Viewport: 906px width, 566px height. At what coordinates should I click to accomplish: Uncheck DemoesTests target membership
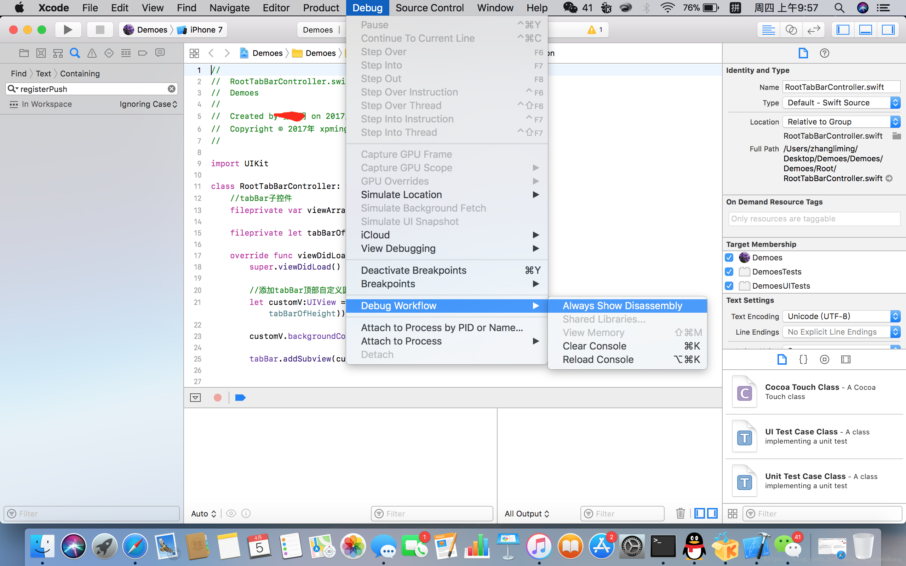point(729,272)
